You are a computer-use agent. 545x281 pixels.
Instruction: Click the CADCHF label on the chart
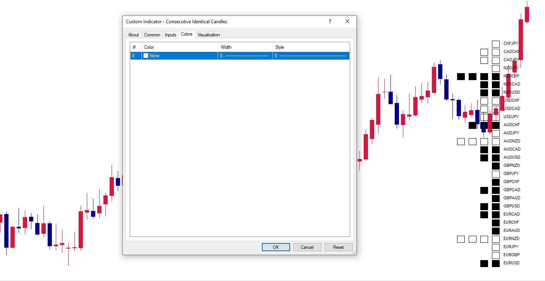pos(512,51)
